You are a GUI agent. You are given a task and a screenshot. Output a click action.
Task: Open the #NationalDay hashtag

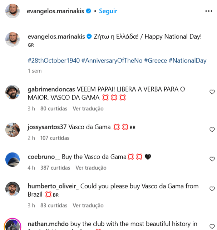(188, 61)
